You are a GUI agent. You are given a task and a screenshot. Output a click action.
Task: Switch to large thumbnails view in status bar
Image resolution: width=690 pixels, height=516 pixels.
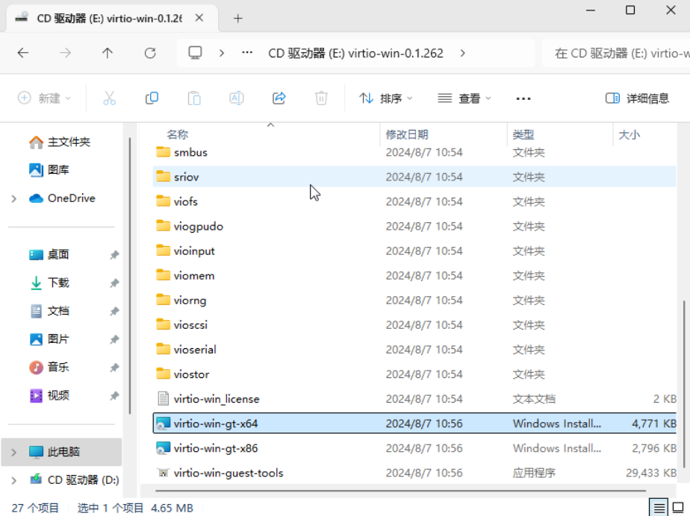click(x=680, y=508)
